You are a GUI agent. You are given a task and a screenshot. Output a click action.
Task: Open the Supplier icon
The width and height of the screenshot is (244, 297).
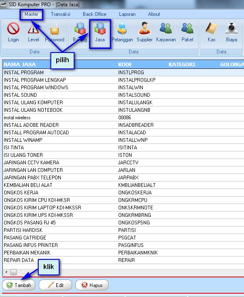[x=144, y=32]
